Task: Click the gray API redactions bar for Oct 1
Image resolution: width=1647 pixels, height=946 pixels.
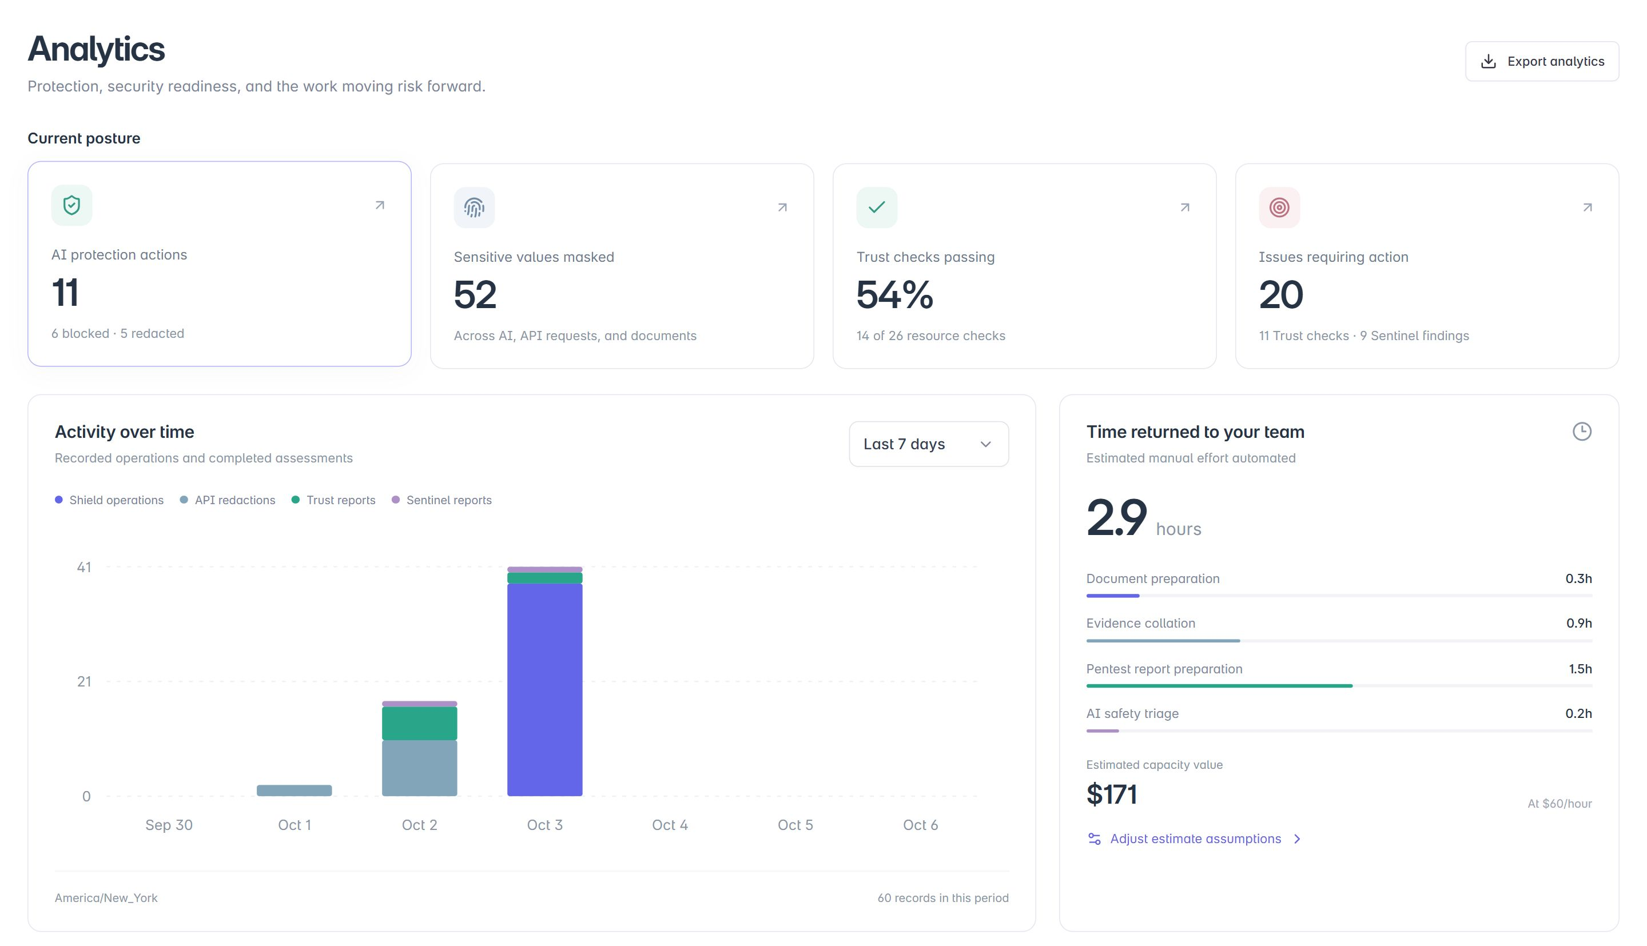Action: pos(294,790)
